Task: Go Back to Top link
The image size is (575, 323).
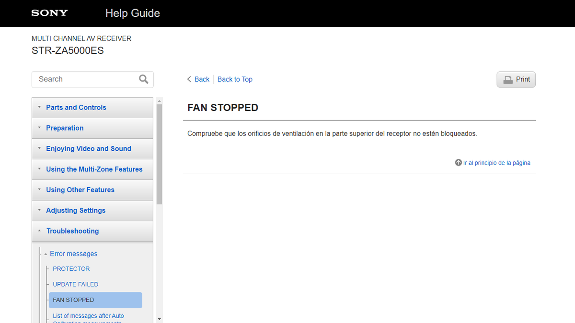Action: [x=235, y=79]
